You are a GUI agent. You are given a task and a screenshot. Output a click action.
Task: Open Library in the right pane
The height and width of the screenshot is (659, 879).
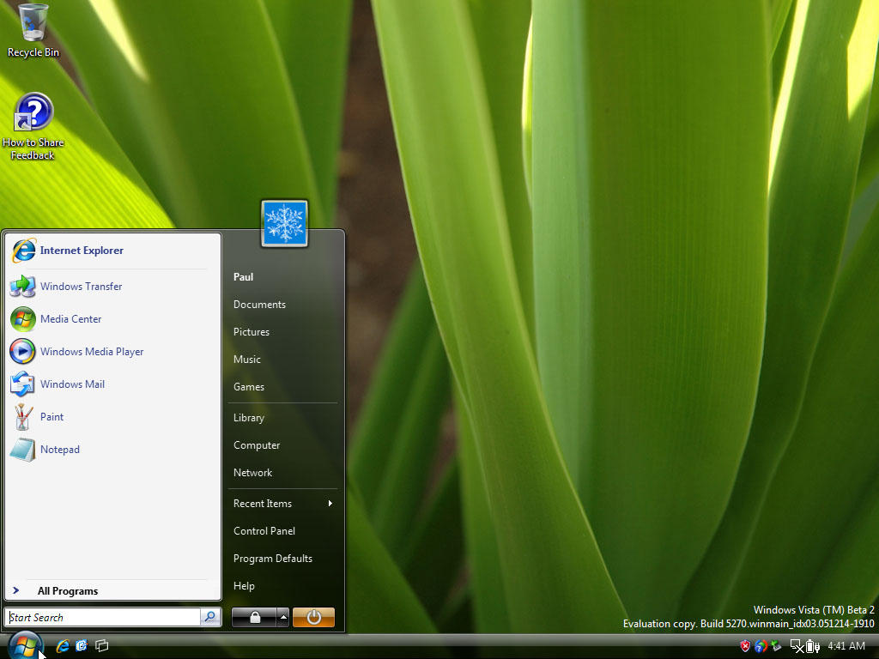pos(249,418)
